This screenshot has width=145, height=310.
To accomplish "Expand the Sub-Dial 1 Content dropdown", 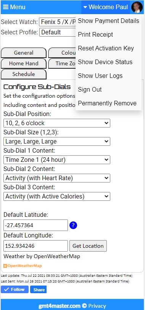I will click(57, 160).
